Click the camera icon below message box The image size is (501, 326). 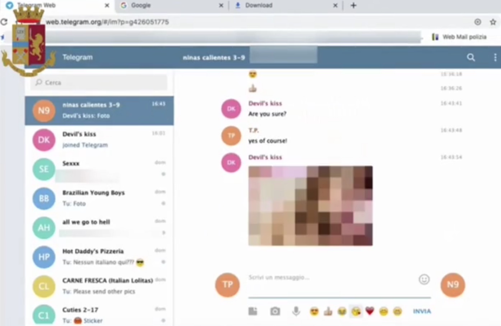tap(275, 311)
